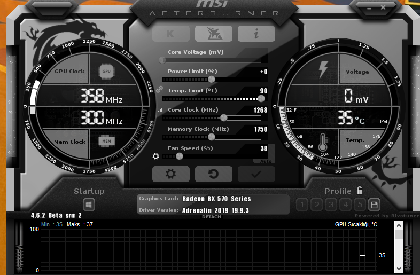Viewport: 420px width, 275px height.
Task: Click the Temp. Limit slider handle
Action: (261, 99)
